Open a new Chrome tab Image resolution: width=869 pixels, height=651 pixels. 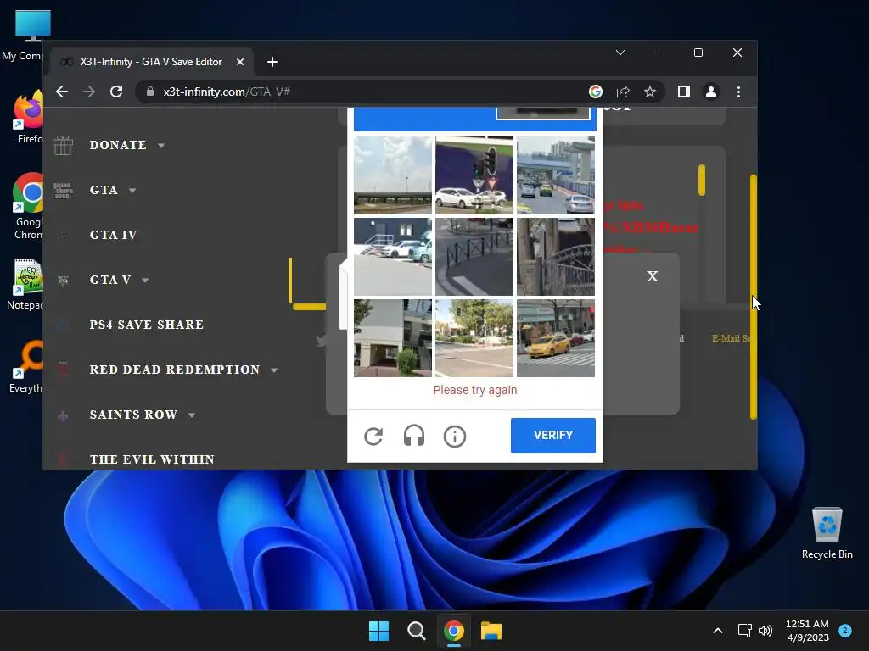pyautogui.click(x=272, y=62)
